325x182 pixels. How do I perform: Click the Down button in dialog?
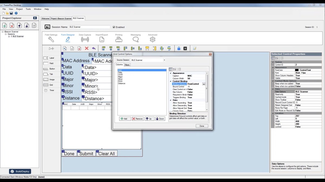pos(160,119)
